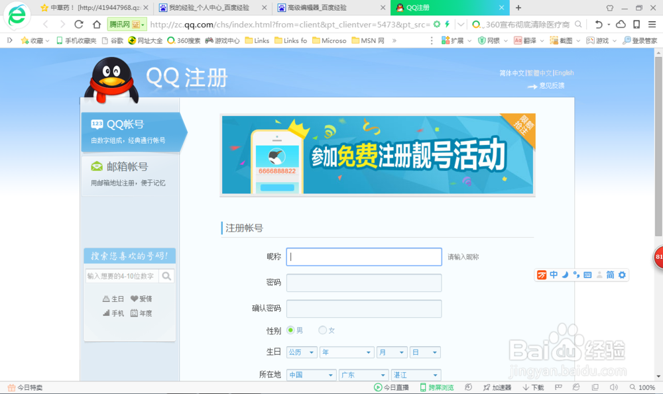The width and height of the screenshot is (663, 394).
Task: Expand the bookmark bar overflow chevron
Action: [394, 40]
